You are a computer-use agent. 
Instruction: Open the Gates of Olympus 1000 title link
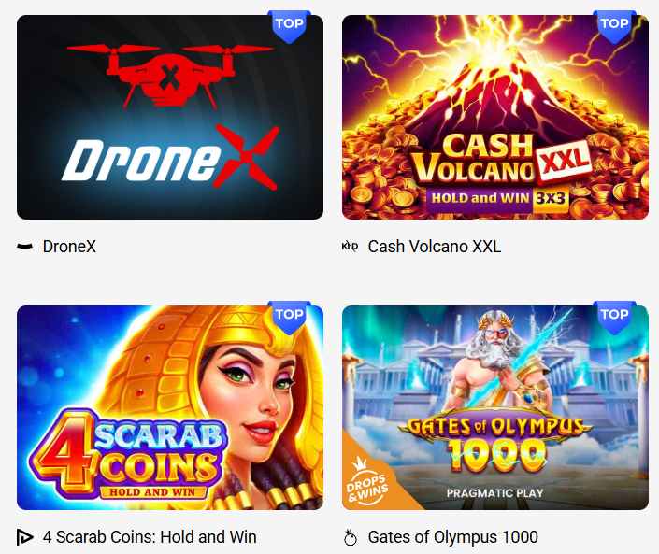pyautogui.click(x=453, y=537)
